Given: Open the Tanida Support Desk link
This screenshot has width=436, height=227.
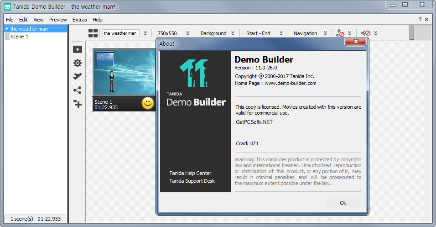Looking at the screenshot, I should point(192,181).
